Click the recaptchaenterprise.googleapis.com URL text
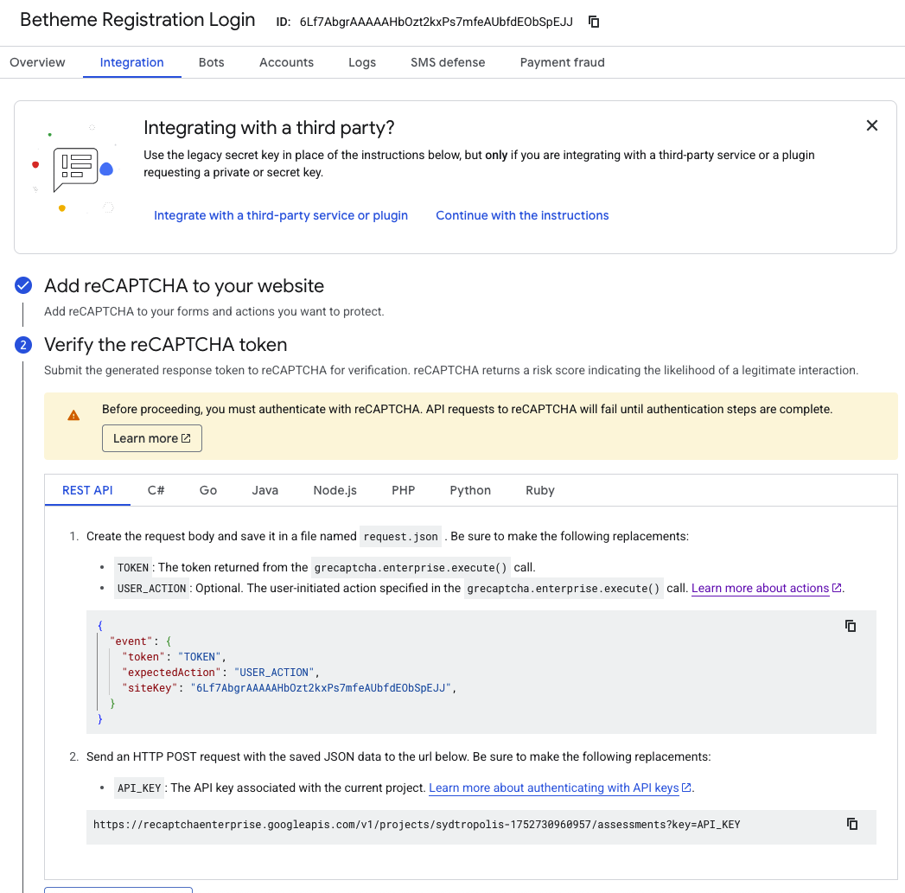 (417, 825)
